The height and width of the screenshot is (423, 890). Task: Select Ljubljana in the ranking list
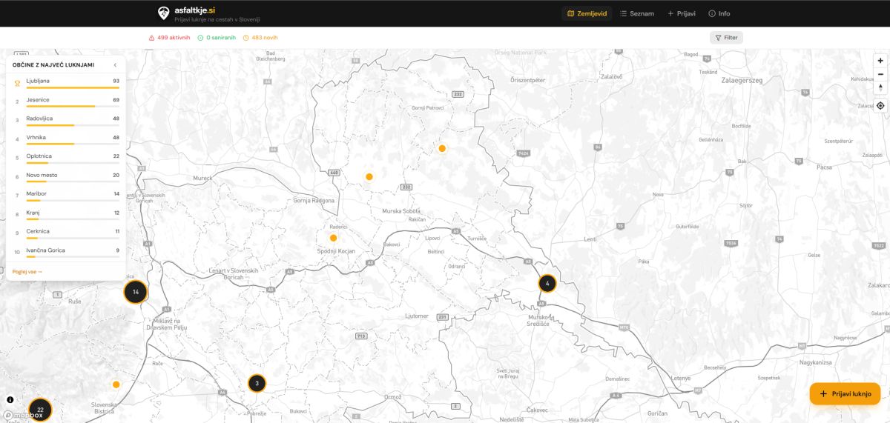[x=38, y=81]
